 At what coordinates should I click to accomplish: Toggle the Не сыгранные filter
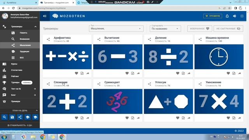[x=228, y=28]
